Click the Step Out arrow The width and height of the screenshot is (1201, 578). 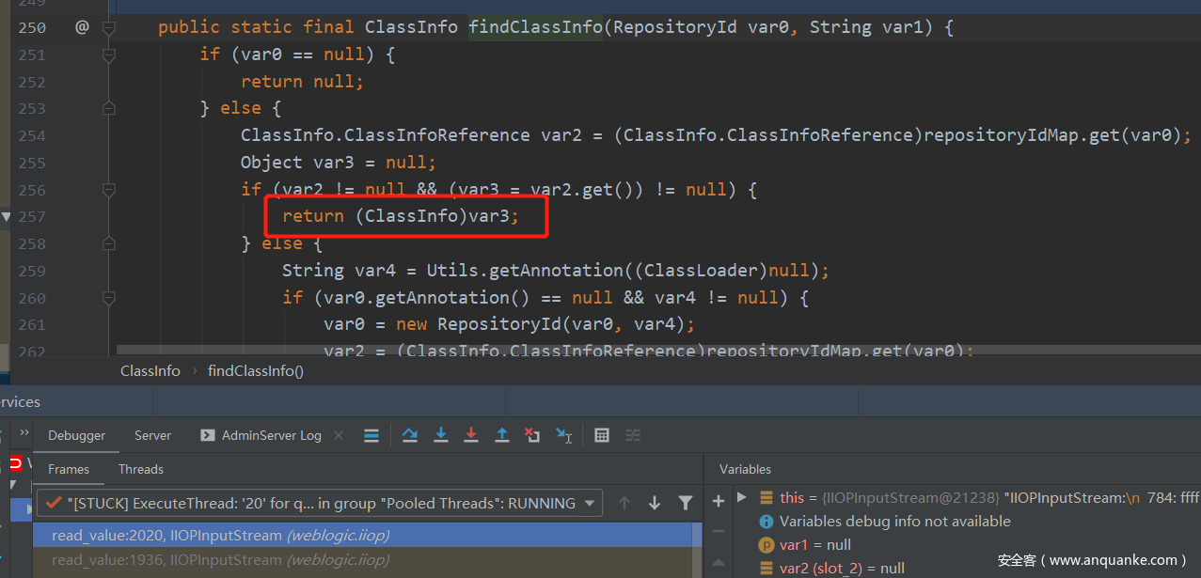tap(502, 435)
